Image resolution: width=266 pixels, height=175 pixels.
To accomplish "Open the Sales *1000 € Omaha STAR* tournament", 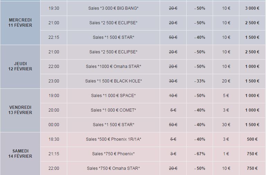I will tap(113, 67).
